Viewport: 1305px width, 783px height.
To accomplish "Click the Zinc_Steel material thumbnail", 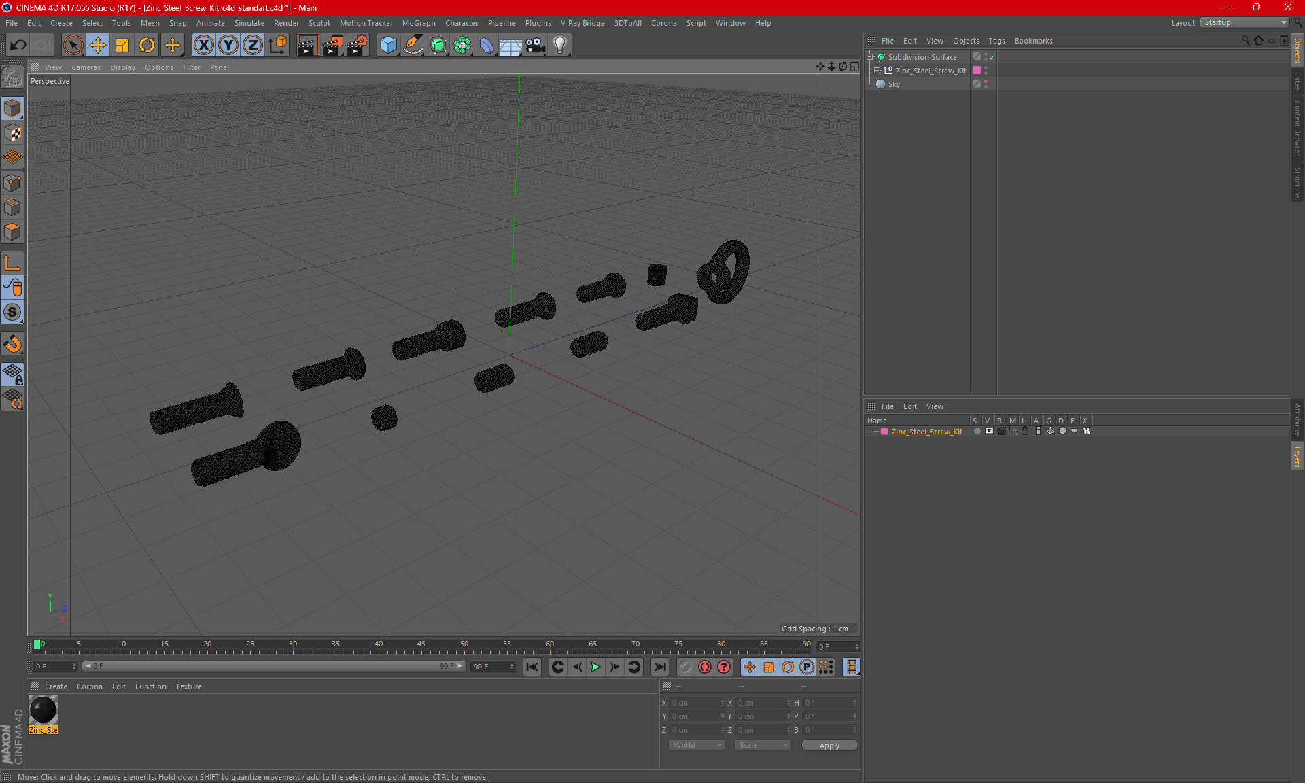I will (x=43, y=710).
